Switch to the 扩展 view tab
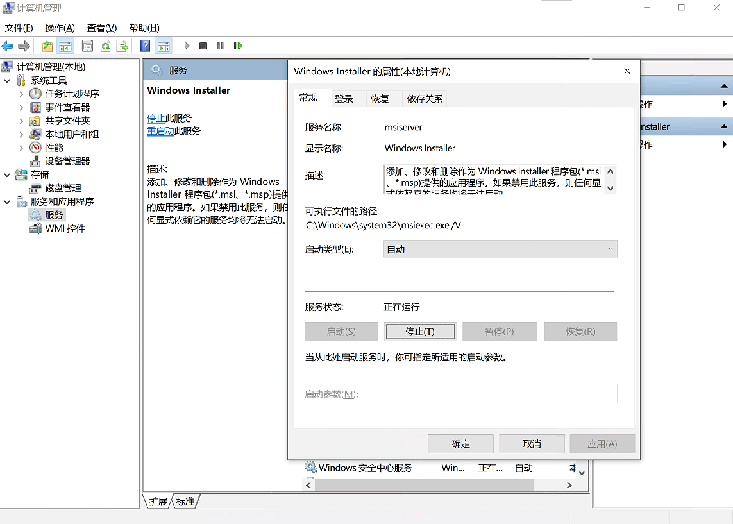This screenshot has height=524, width=733. (x=158, y=502)
